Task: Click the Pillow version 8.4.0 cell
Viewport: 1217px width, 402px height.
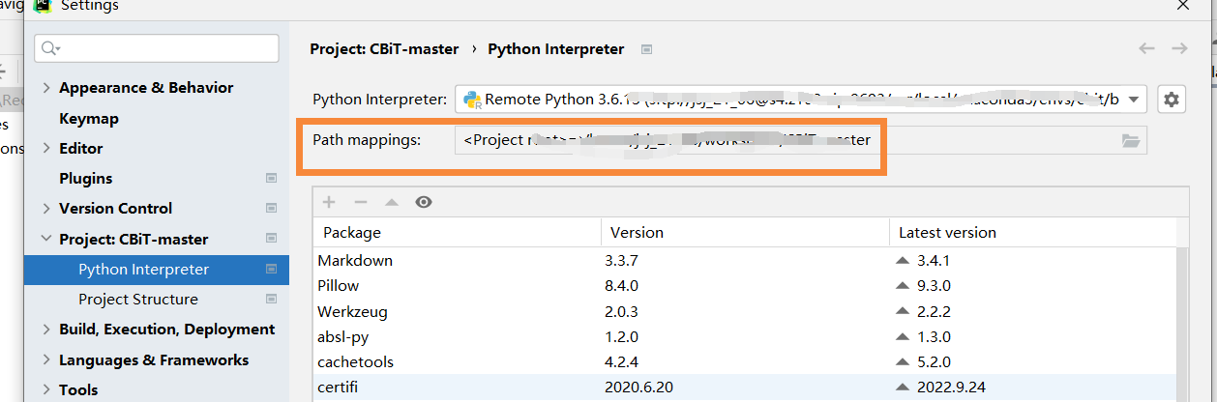Action: pos(621,286)
